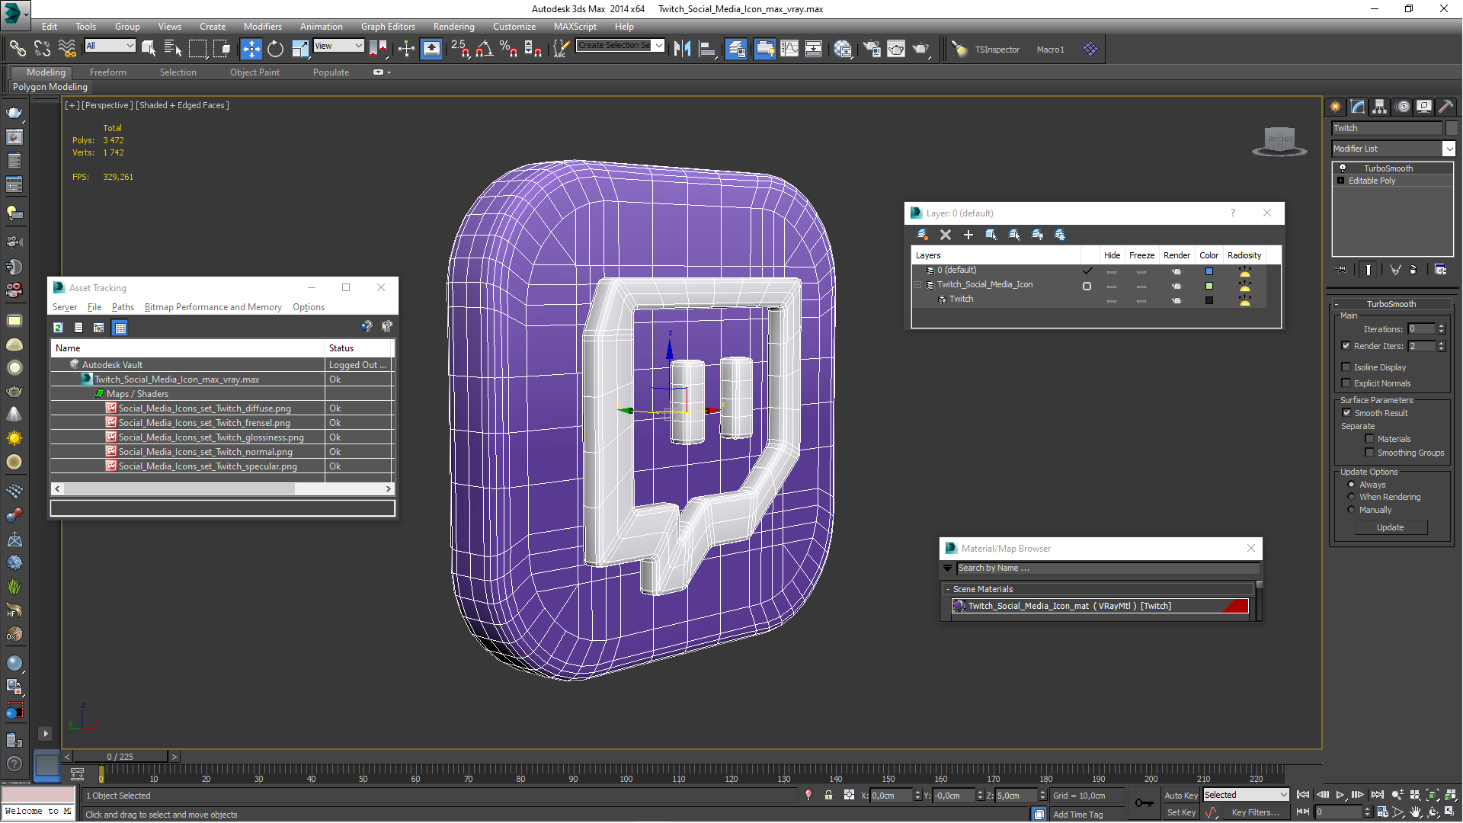This screenshot has width=1463, height=823.
Task: Enable separate by Smoothing Groups checkbox
Action: pos(1370,453)
